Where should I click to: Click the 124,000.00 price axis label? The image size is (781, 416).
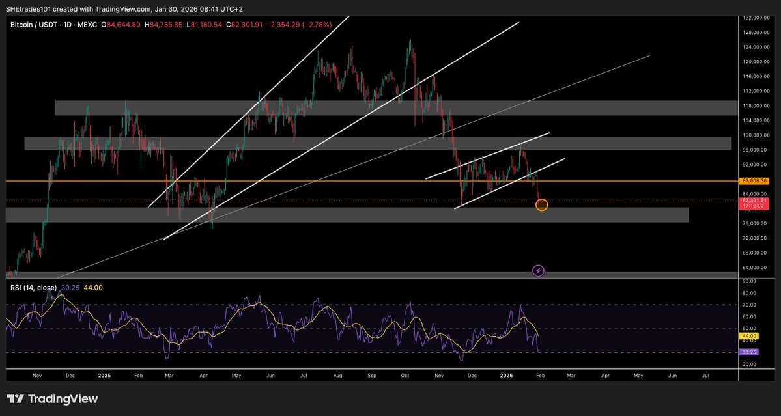tap(756, 48)
